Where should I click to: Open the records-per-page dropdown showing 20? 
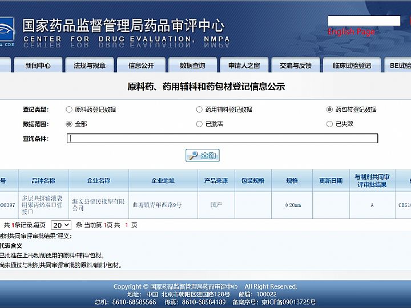[x=61, y=225]
